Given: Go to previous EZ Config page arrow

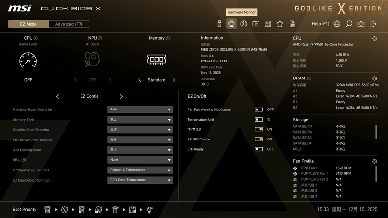Looking at the screenshot, I should point(57,96).
